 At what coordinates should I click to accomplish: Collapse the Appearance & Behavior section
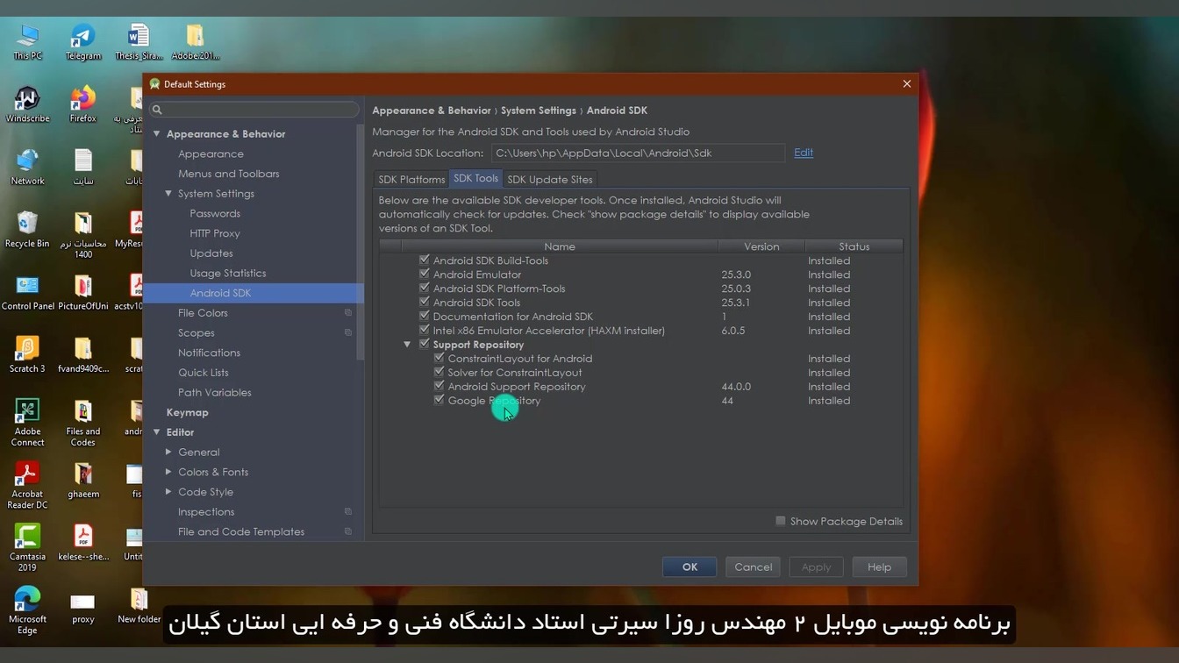click(157, 134)
